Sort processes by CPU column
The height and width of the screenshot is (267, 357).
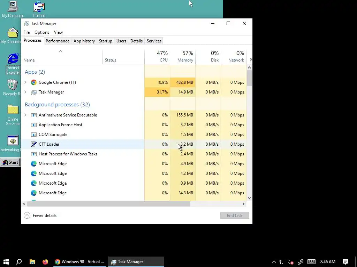pos(157,57)
